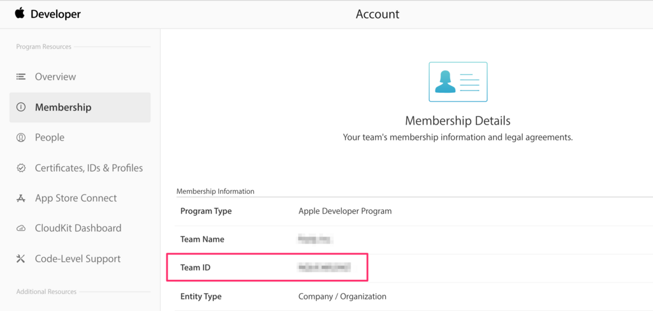Open Code-Level Support sidebar item

(78, 259)
